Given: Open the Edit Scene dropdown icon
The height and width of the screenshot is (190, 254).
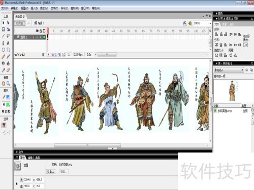Looking at the screenshot, I should click(185, 23).
